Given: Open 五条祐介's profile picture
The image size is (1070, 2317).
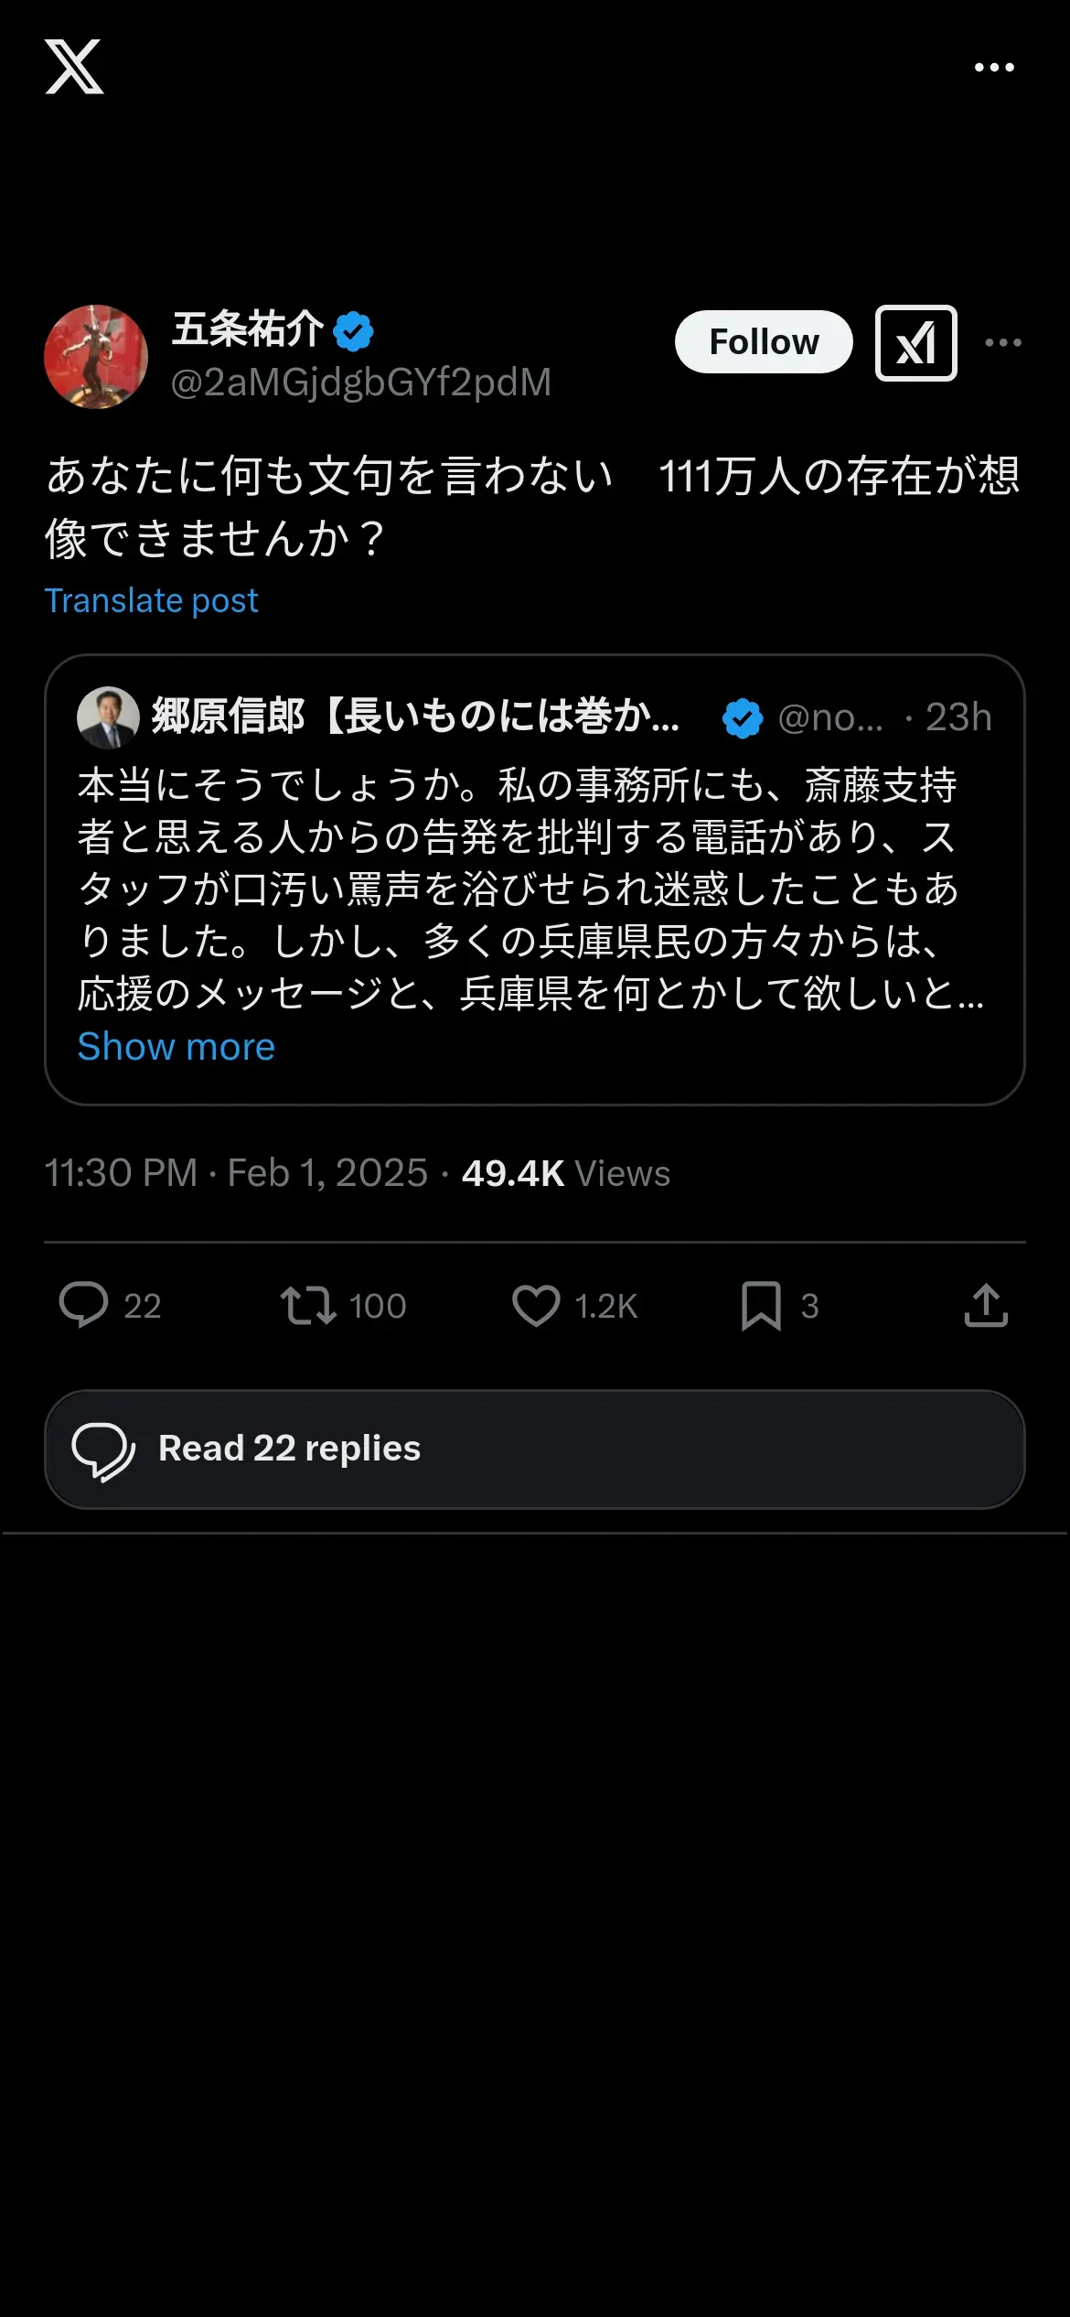Looking at the screenshot, I should click(96, 357).
